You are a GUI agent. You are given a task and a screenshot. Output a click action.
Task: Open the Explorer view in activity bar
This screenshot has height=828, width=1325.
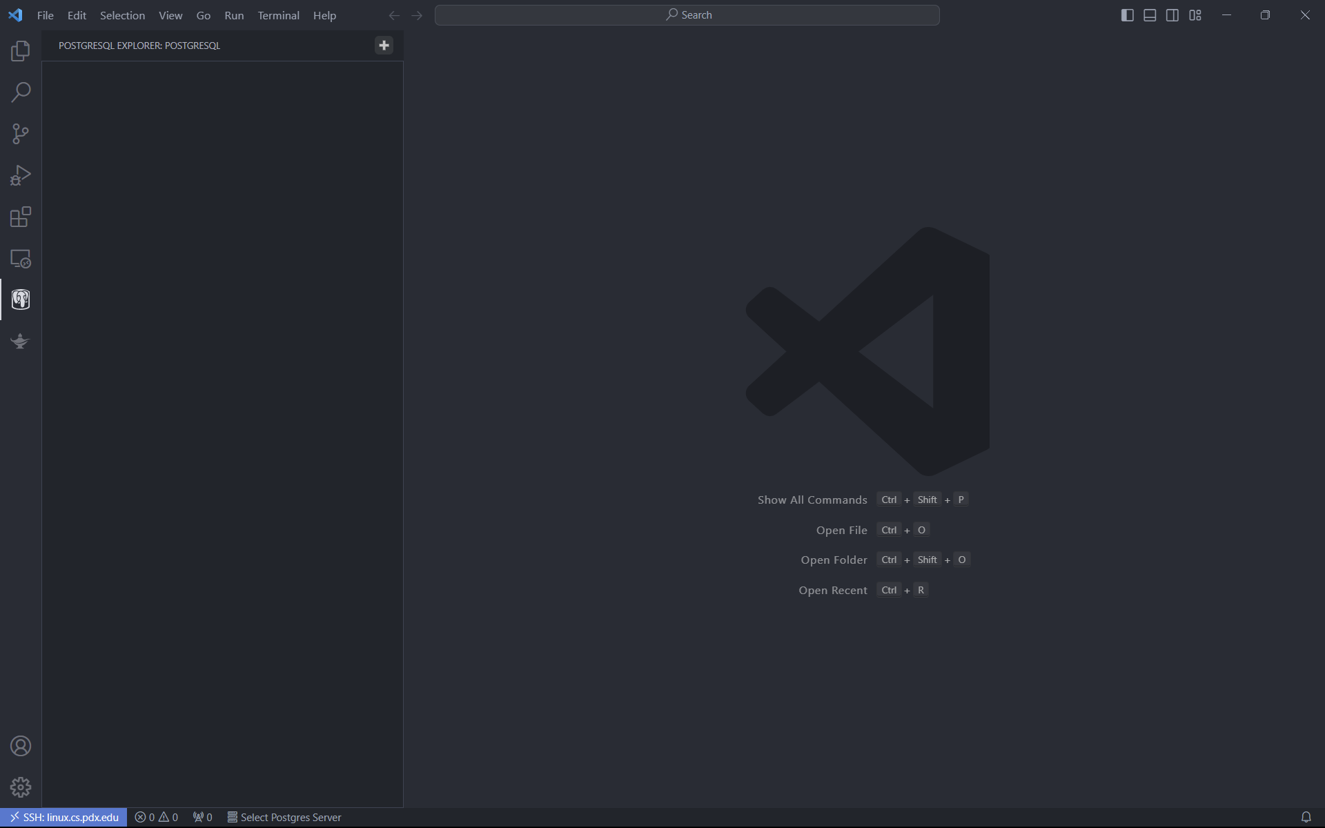pos(21,51)
